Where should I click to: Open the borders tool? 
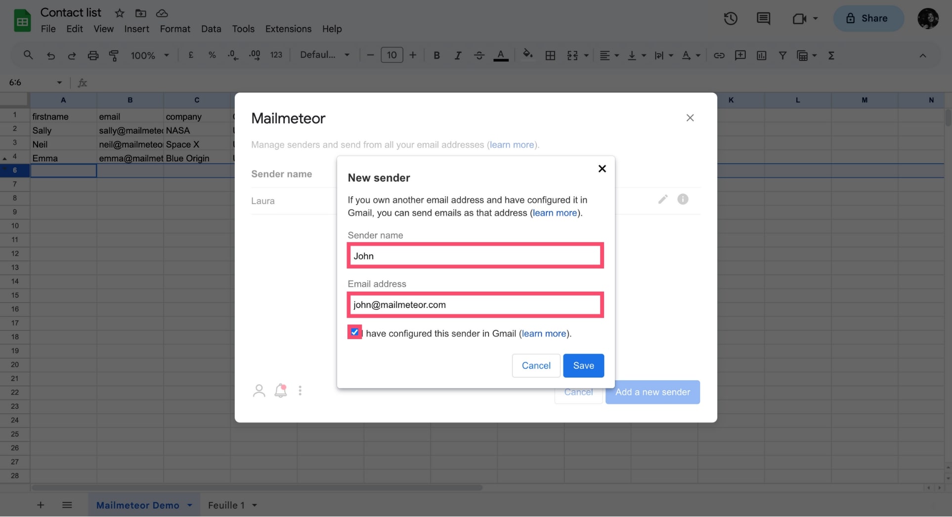(x=550, y=55)
